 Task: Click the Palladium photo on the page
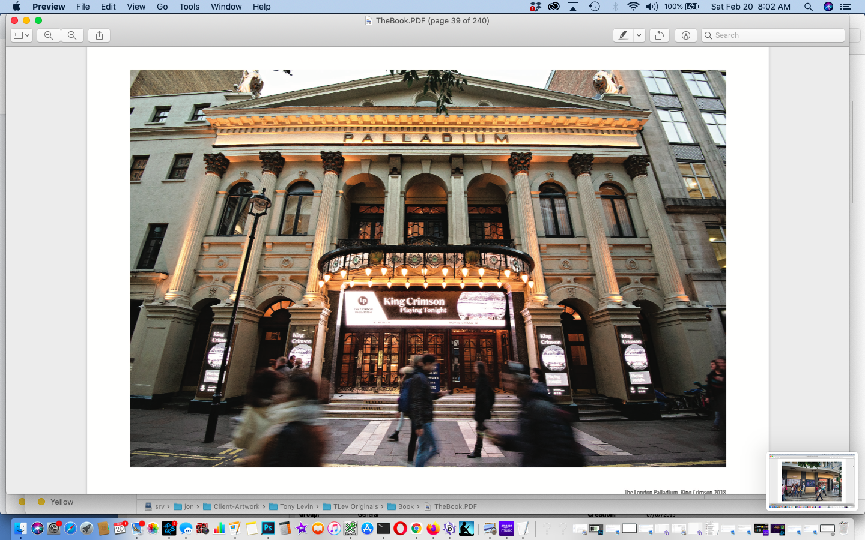(428, 268)
